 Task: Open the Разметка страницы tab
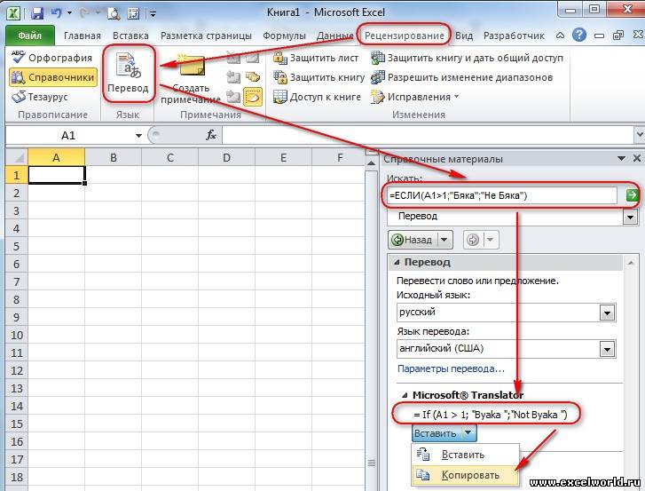206,36
